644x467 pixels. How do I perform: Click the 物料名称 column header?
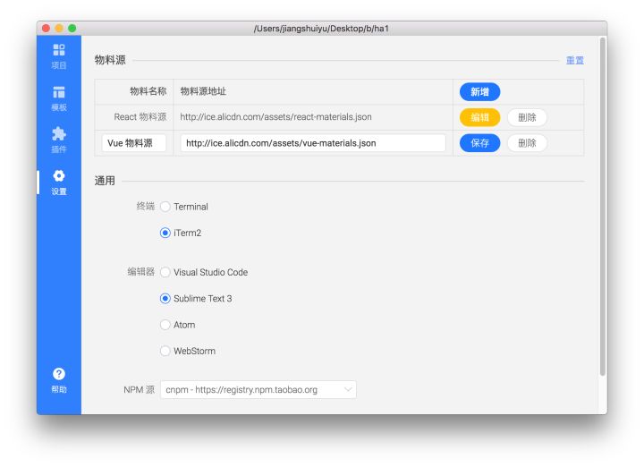[x=148, y=91]
